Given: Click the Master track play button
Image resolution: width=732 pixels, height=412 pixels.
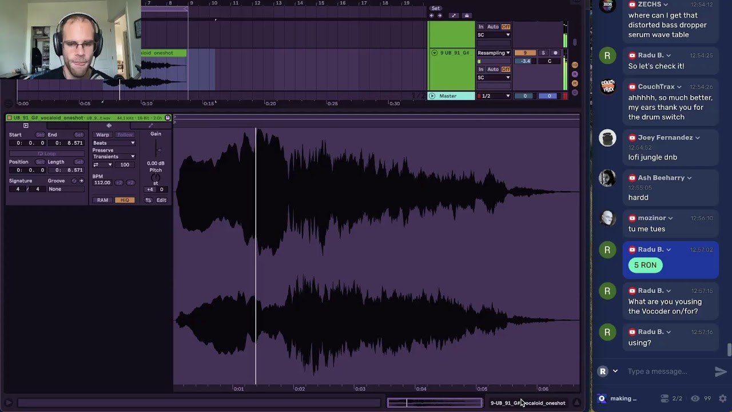Looking at the screenshot, I should (x=432, y=96).
